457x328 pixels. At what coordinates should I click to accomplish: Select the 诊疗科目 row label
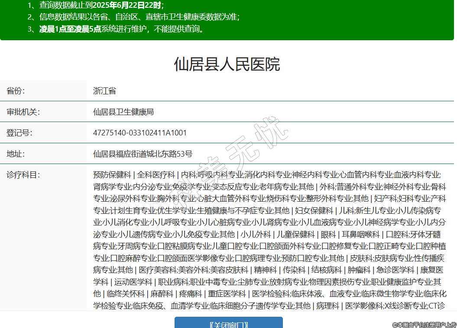coord(23,175)
